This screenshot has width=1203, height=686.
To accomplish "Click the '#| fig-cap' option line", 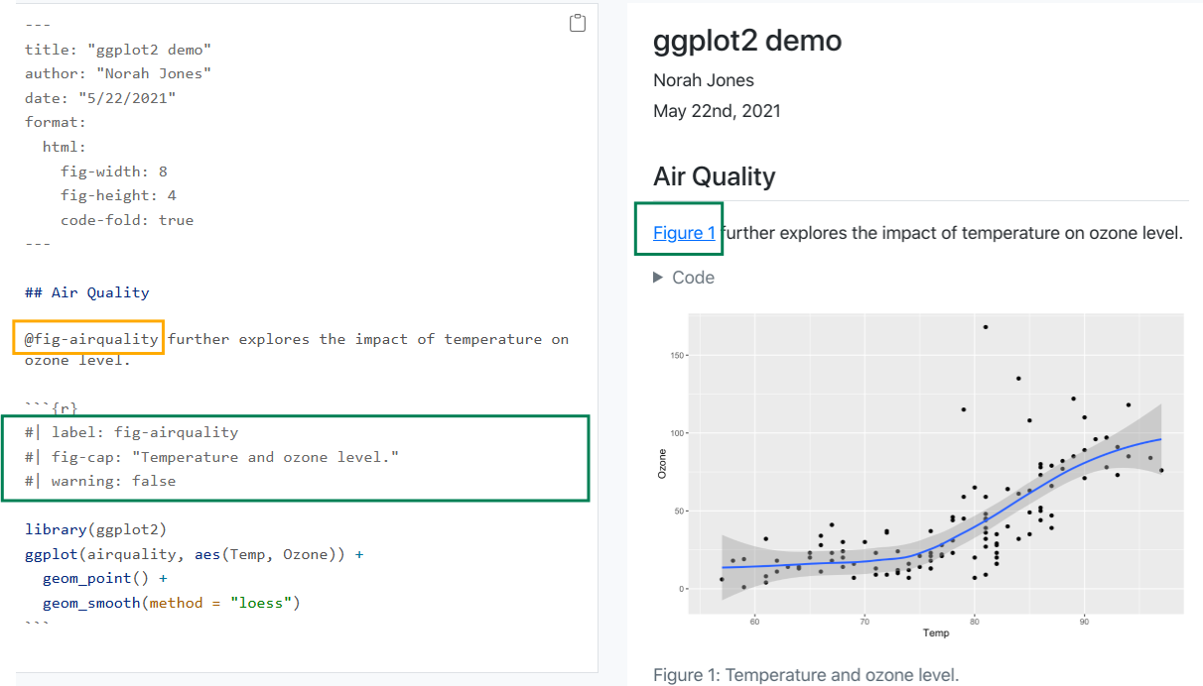I will click(x=213, y=457).
